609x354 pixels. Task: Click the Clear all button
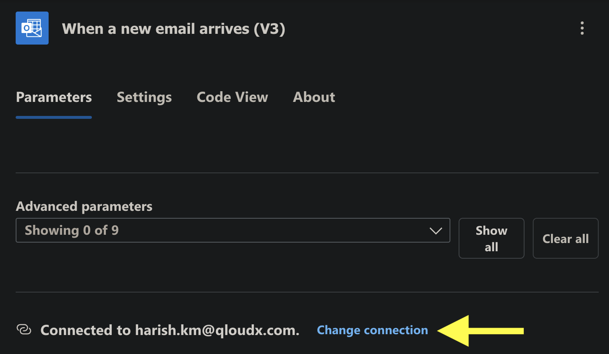[x=565, y=238]
